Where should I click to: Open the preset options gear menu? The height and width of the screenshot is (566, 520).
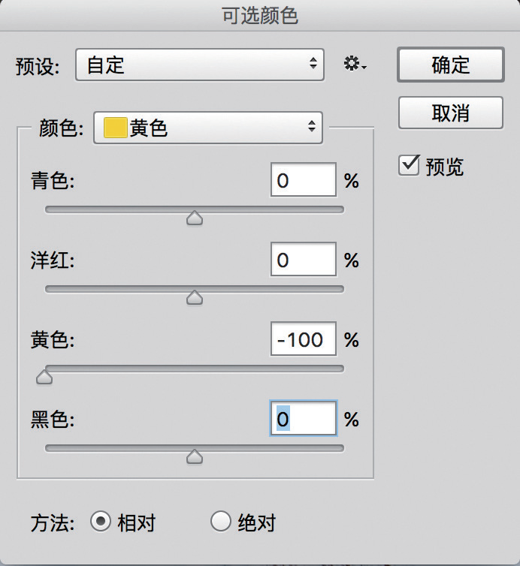pyautogui.click(x=355, y=65)
